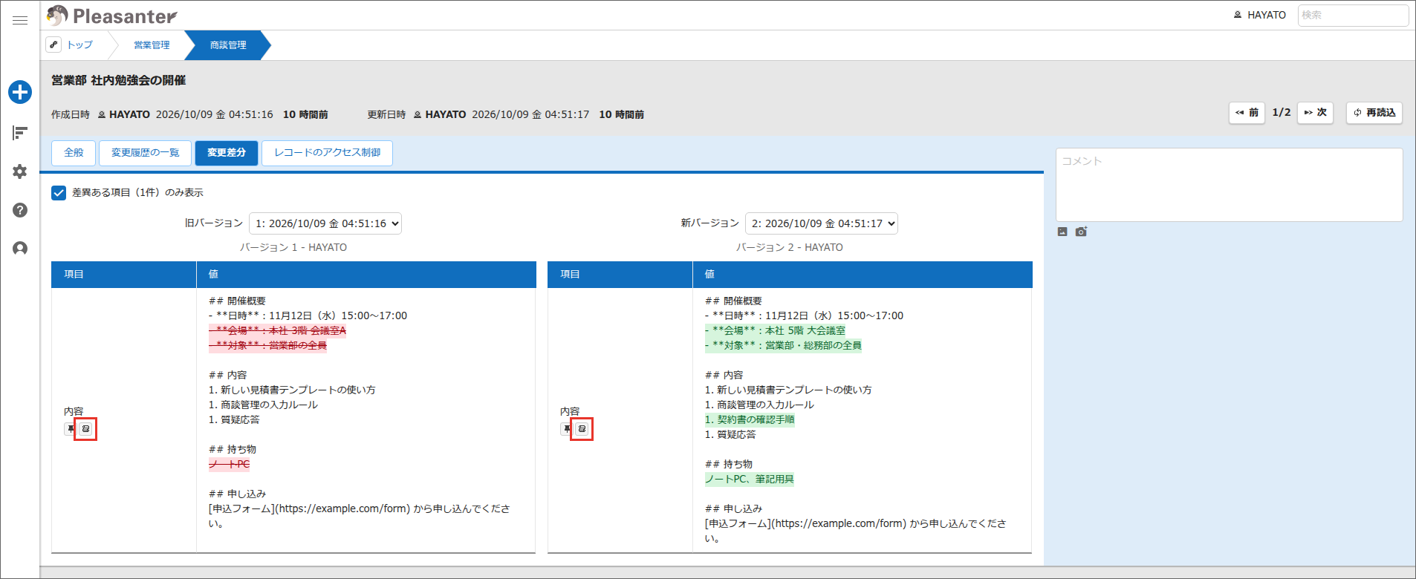The height and width of the screenshot is (579, 1416).
Task: Click the pin icon under right 内容
Action: (567, 429)
